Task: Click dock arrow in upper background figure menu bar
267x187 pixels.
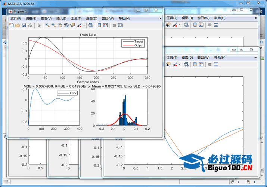Action: 255,18
